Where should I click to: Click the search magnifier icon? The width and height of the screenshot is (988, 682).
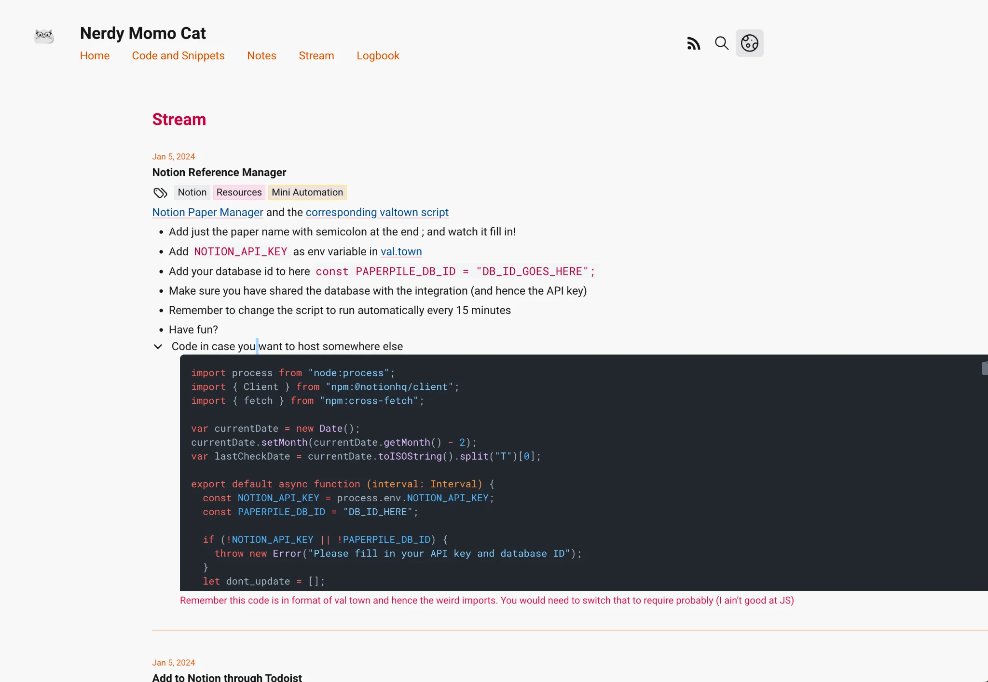click(721, 43)
